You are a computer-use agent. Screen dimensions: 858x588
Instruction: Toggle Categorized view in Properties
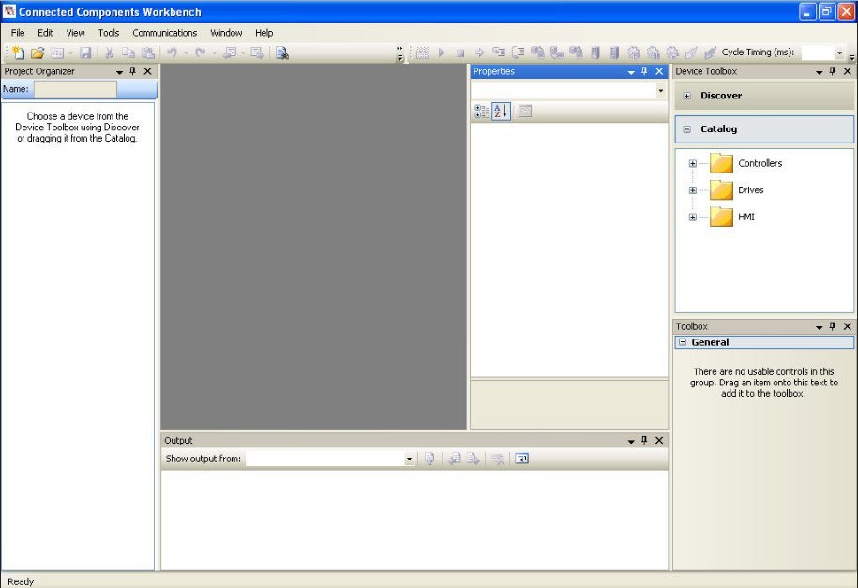pos(482,112)
